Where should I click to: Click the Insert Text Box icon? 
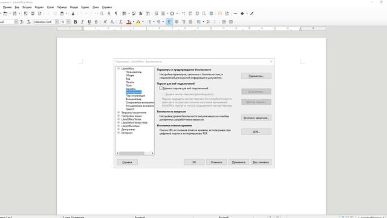pyautogui.click(x=148, y=13)
